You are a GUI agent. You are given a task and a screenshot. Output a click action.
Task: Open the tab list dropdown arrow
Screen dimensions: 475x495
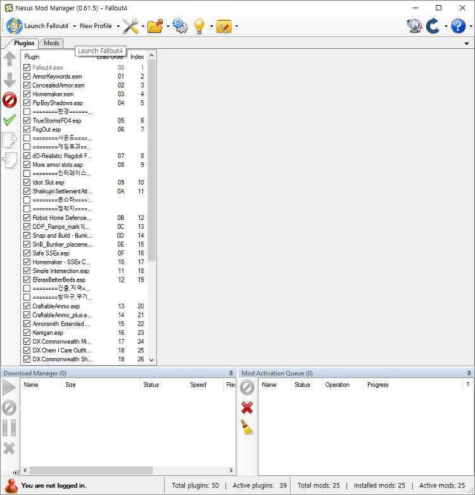(x=467, y=44)
